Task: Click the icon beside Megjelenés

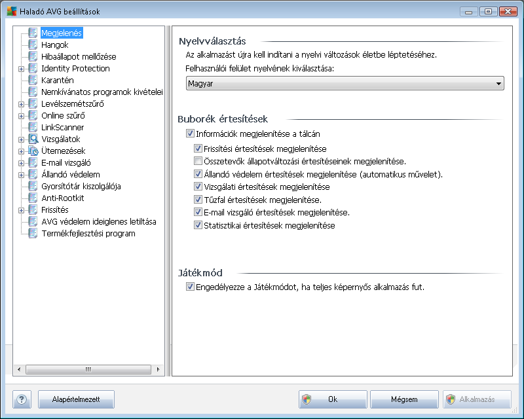Action: point(33,33)
